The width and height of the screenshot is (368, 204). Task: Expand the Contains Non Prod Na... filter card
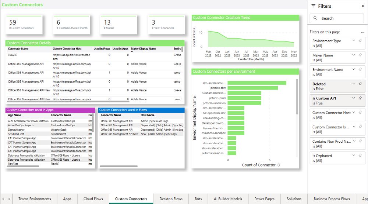354,141
